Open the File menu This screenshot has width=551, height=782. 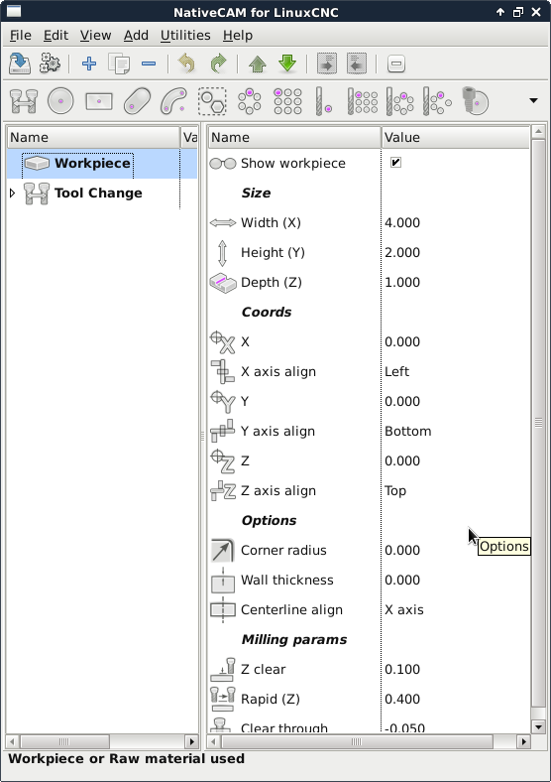click(21, 36)
